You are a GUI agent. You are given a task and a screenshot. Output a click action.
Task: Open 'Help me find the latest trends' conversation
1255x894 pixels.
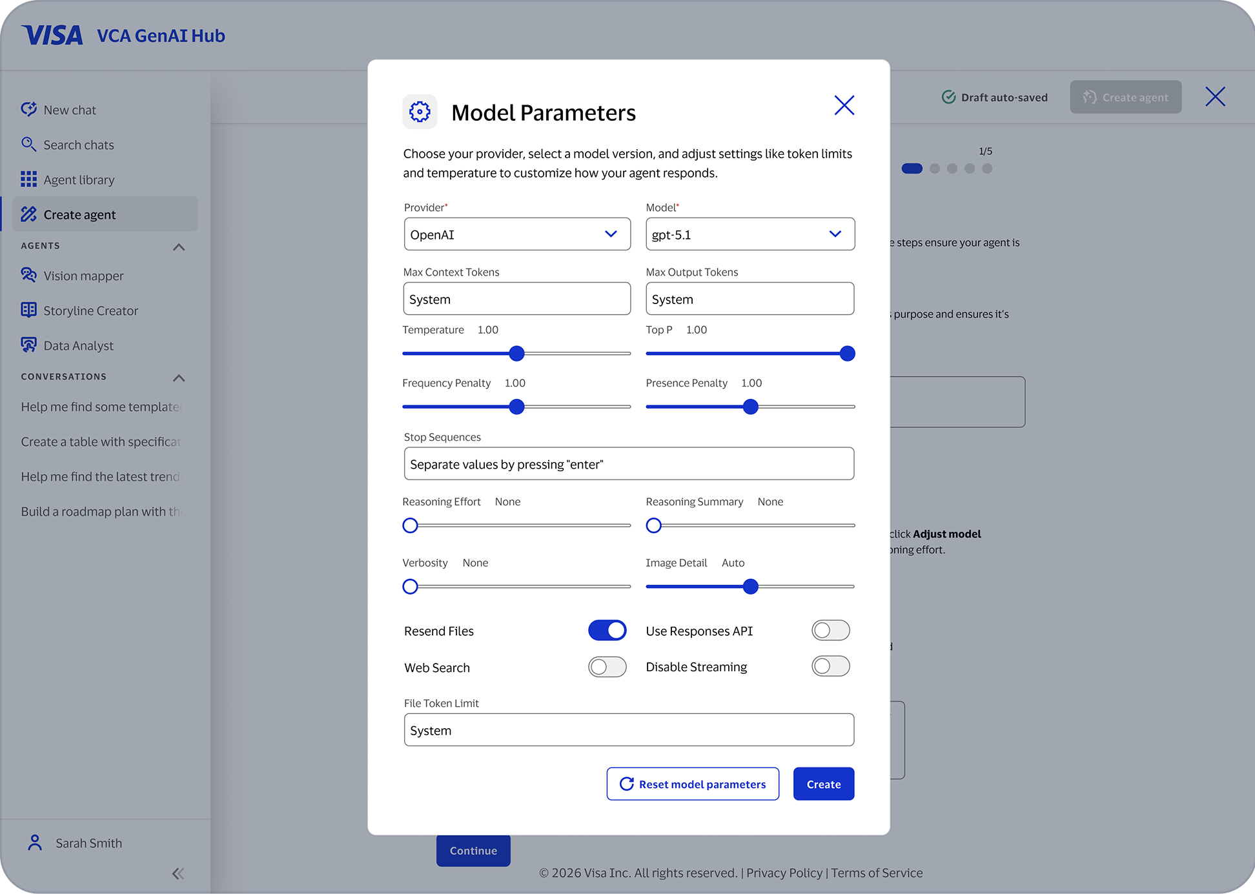101,476
